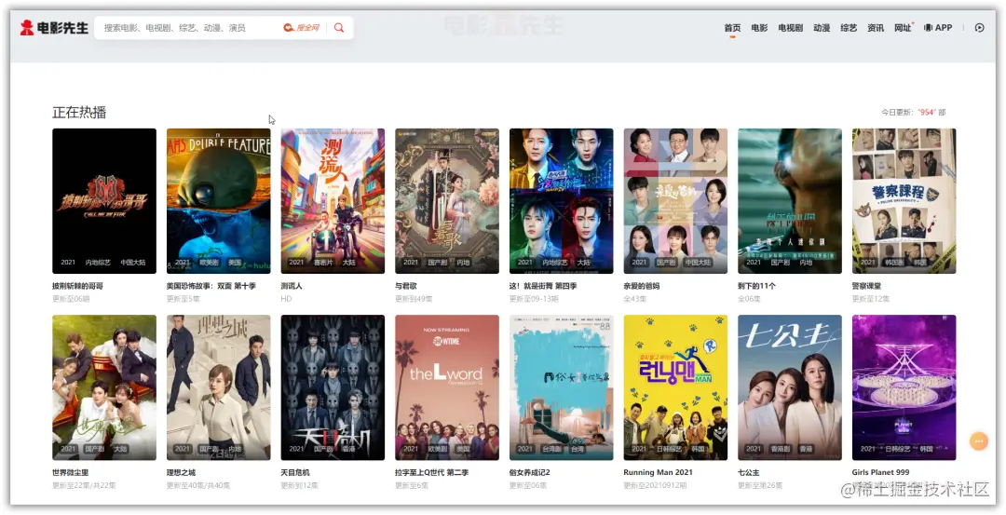Click the 更新至第26集 status text
This screenshot has width=1006, height=515.
coord(760,485)
